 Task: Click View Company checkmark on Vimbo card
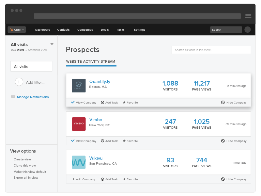tap(73, 141)
